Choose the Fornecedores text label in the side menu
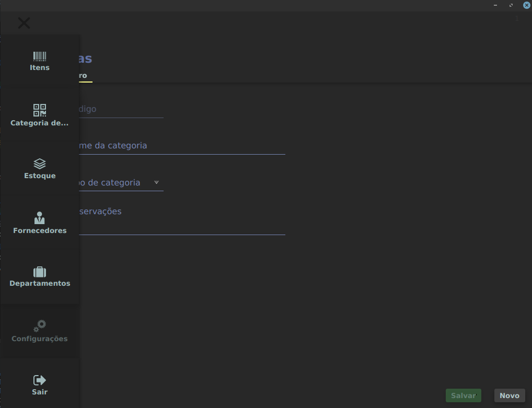Viewport: 532px width, 408px height. pos(40,230)
